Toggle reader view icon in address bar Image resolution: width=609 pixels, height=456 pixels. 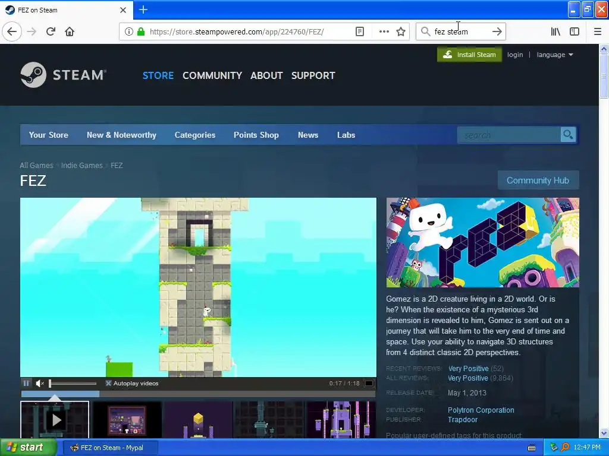point(360,31)
